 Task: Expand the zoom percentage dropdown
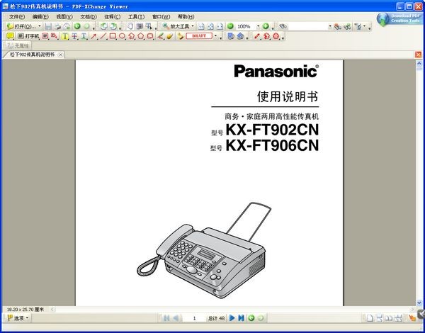[258, 27]
